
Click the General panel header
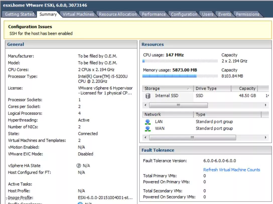71,44
